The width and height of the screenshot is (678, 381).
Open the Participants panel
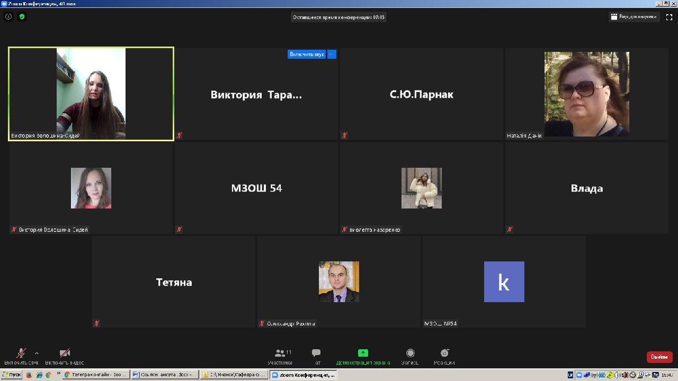[280, 357]
